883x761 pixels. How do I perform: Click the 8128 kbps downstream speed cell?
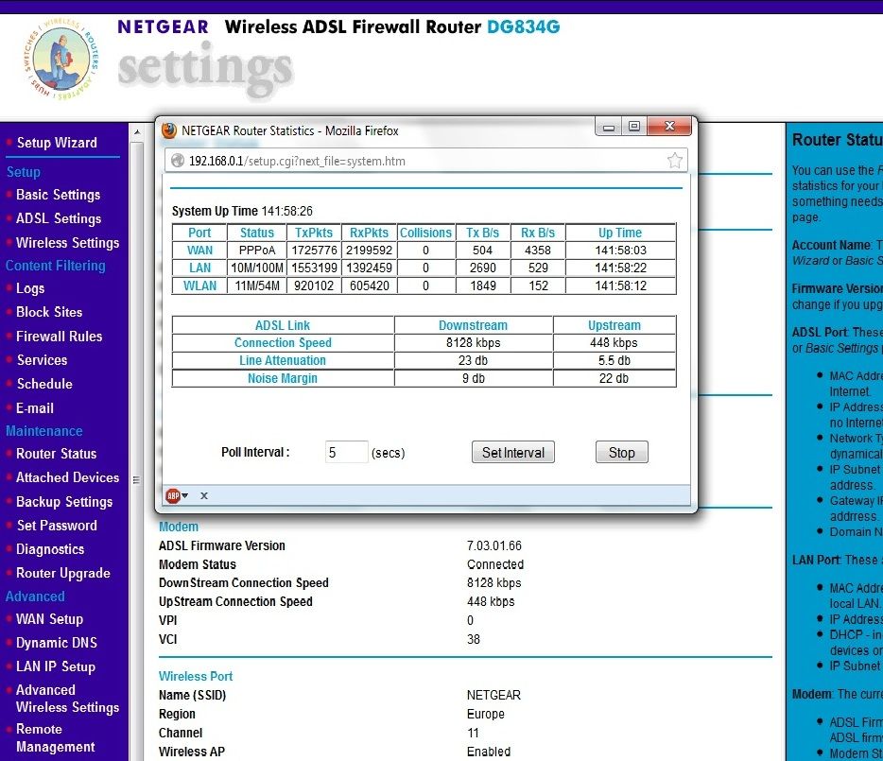473,342
